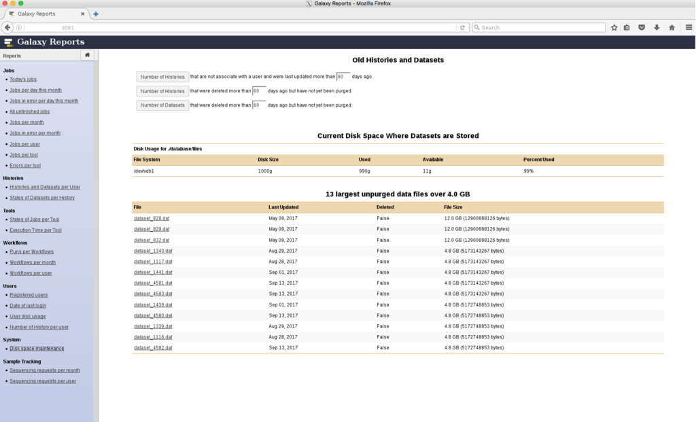696x422 pixels.
Task: Close the Galaxy Reports tab
Action: coord(82,14)
